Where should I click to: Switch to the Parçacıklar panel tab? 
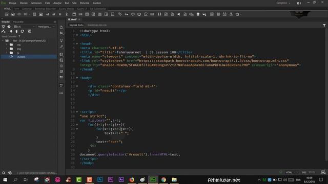(18, 21)
